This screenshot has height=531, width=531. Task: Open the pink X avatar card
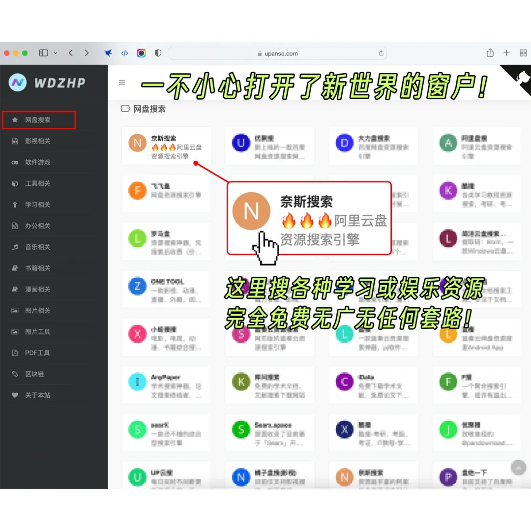[x=166, y=337]
